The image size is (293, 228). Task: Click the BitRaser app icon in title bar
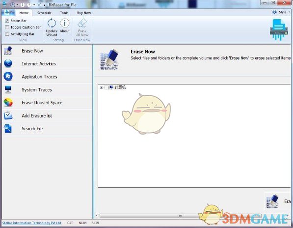pos(4,4)
